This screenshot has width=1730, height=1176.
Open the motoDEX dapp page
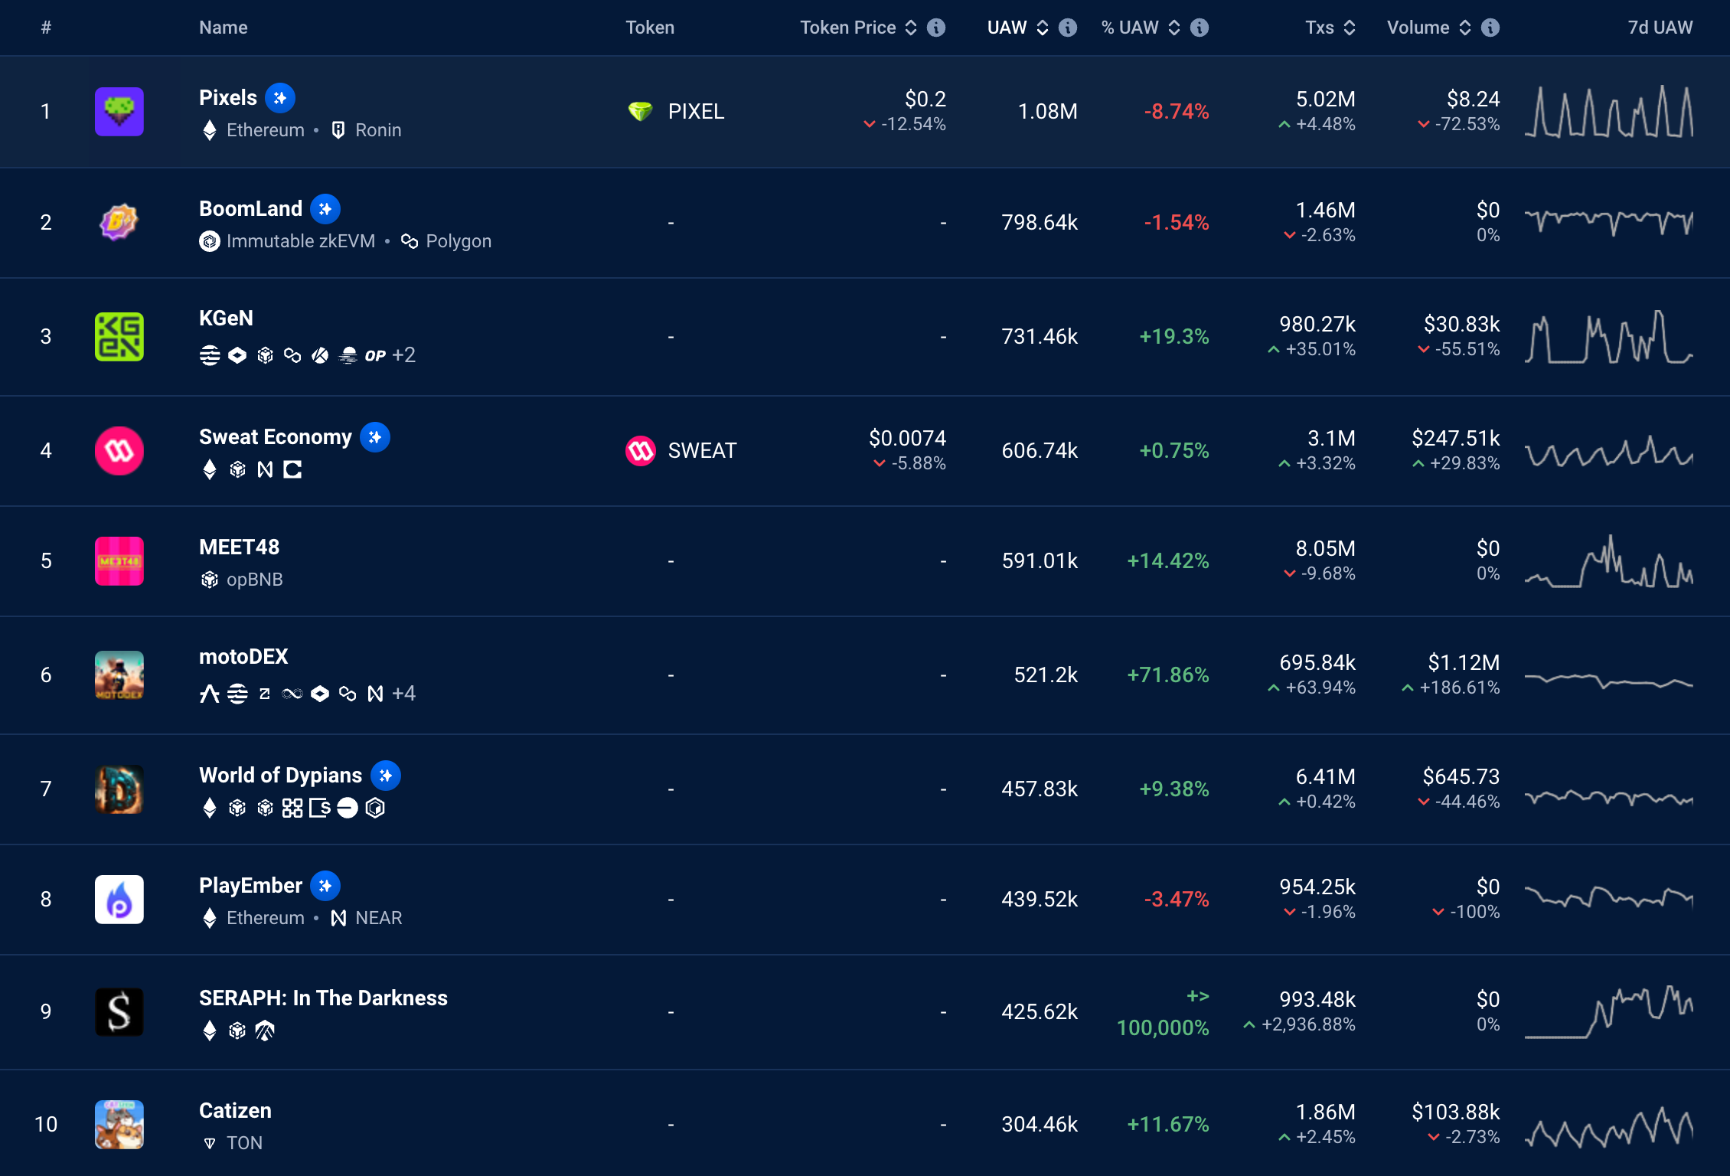[x=243, y=657]
